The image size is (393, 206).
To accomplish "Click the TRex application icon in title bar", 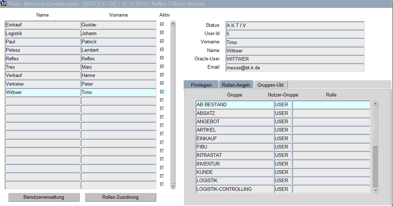I will pos(4,4).
